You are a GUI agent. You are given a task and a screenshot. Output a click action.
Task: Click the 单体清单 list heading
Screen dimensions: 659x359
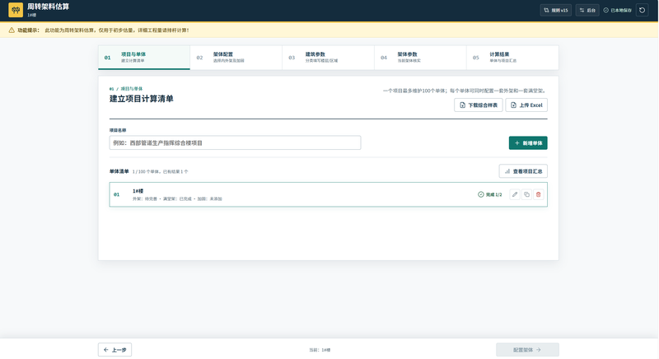point(119,171)
